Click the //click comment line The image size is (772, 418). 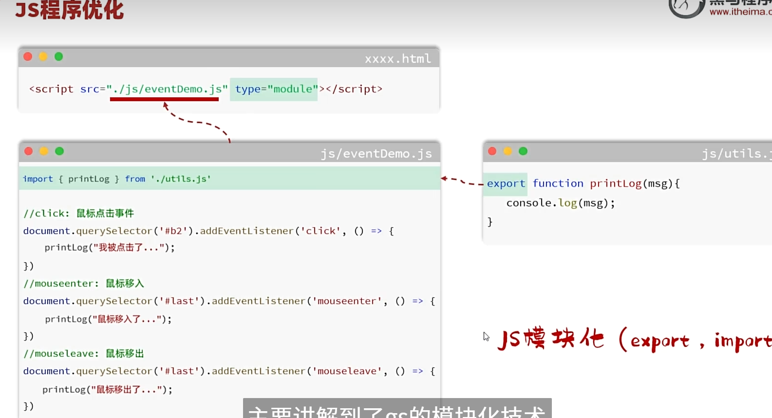78,213
